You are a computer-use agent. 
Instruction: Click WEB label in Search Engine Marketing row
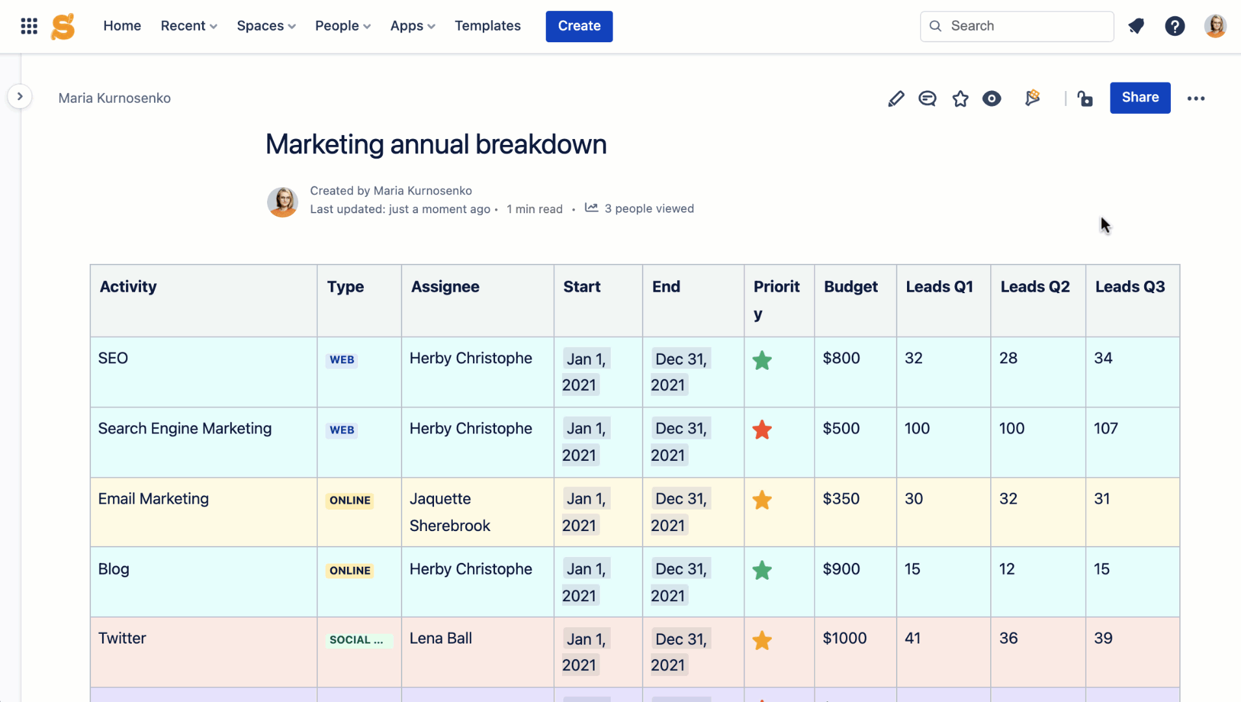pyautogui.click(x=342, y=430)
